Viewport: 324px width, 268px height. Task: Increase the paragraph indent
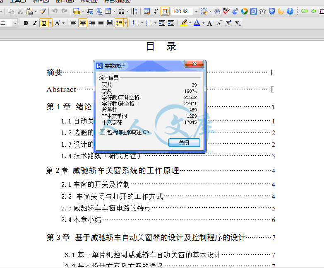coord(171,23)
